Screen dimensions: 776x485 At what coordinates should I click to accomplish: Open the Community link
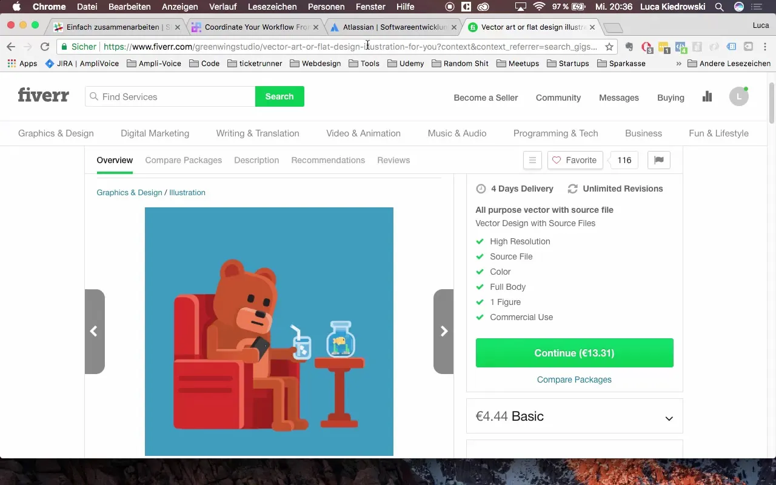[x=558, y=98]
